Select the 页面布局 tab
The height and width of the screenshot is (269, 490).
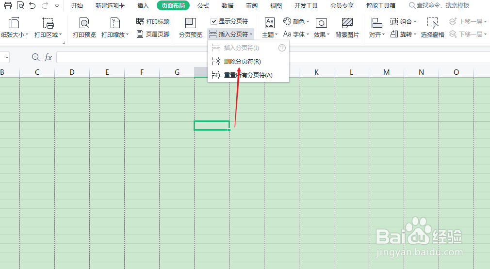[x=173, y=6]
